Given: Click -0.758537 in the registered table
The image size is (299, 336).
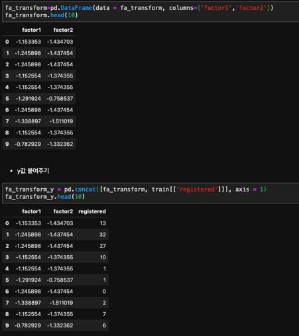Looking at the screenshot, I should click(x=60, y=280).
